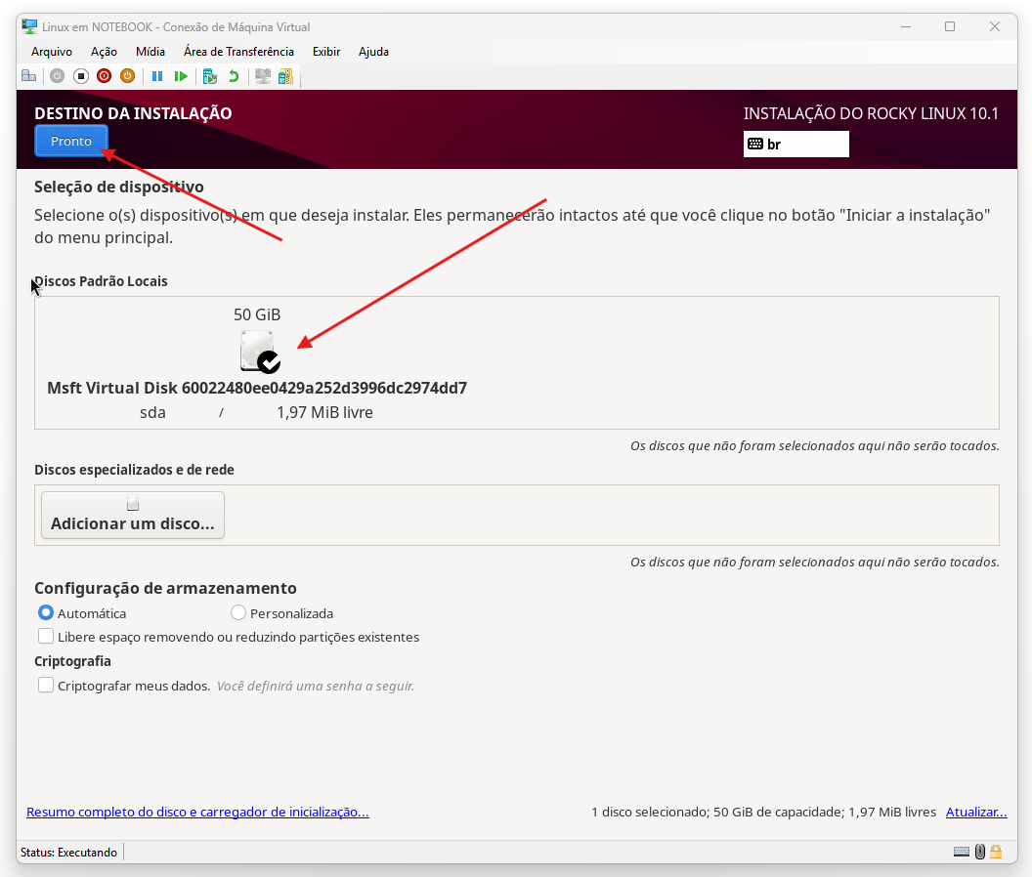Select the Automática storage option
The height and width of the screenshot is (877, 1032).
pos(46,613)
